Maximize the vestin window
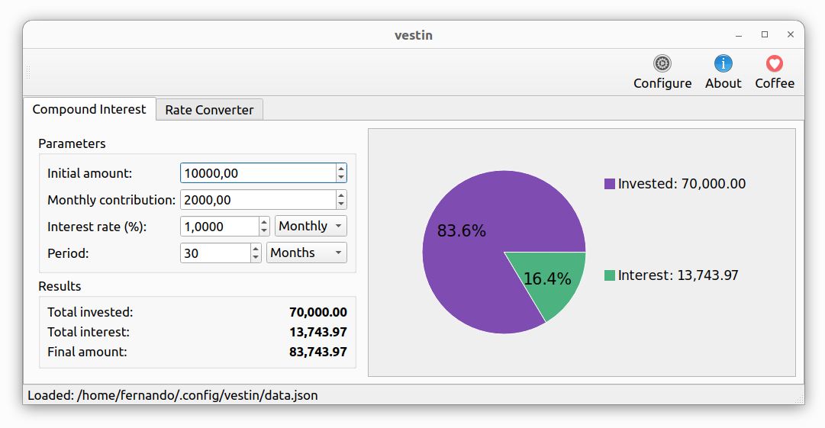The image size is (825, 428). coord(765,34)
